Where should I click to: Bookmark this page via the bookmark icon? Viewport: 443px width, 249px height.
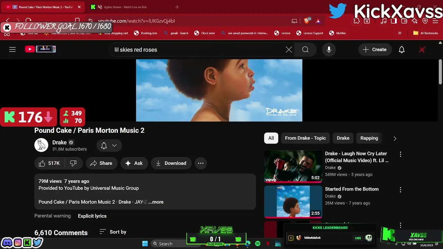78,20
